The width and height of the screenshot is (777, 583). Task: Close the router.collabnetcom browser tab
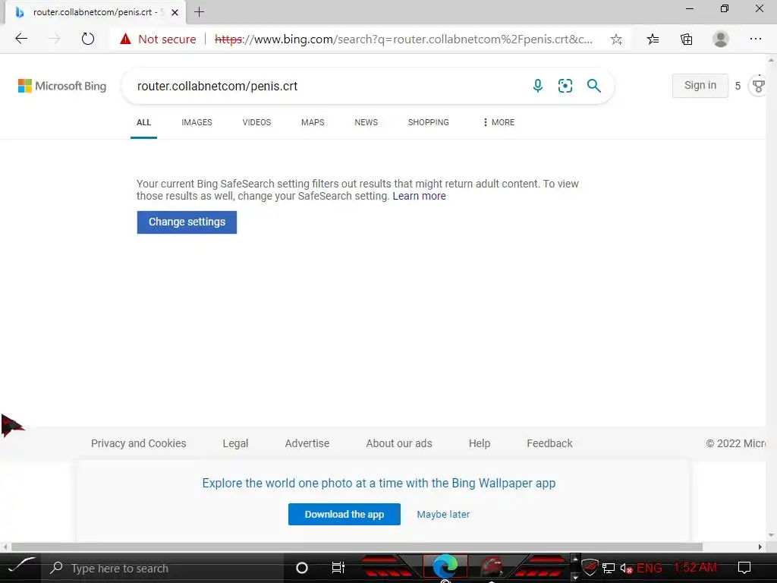[175, 12]
